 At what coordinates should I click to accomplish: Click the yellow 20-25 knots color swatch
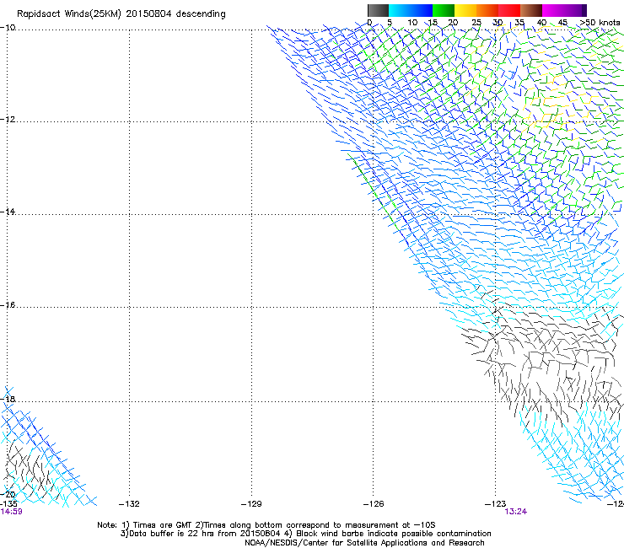[465, 10]
